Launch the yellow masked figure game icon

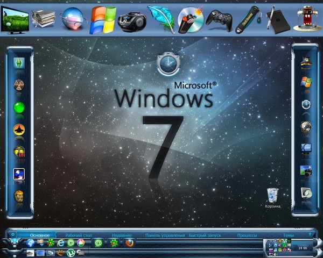tap(19, 152)
